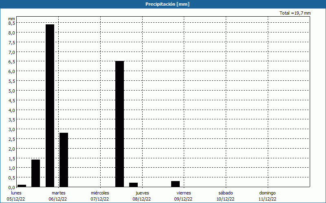Click the 8,0 y-axis value

point(12,33)
